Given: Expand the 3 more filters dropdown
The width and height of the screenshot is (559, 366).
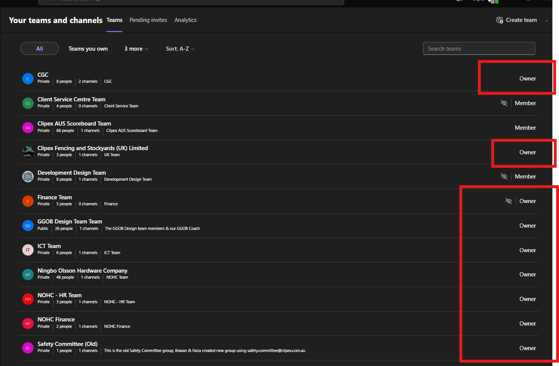Looking at the screenshot, I should (136, 49).
